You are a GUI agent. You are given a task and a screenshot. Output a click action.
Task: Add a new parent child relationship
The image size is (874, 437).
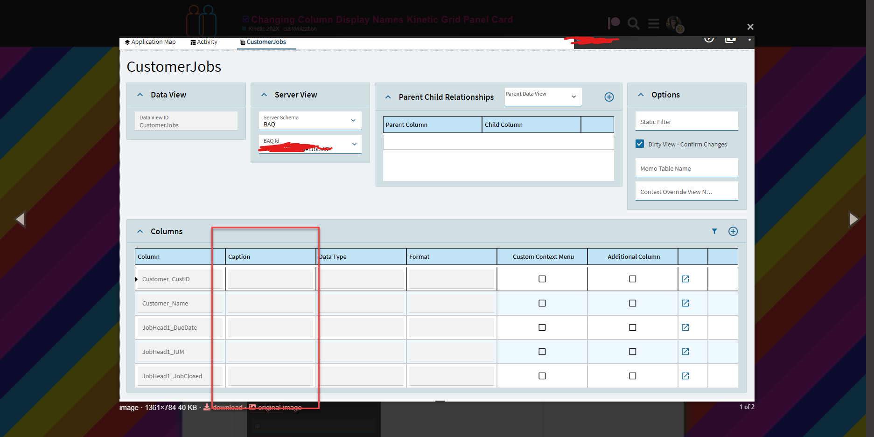[x=609, y=97]
